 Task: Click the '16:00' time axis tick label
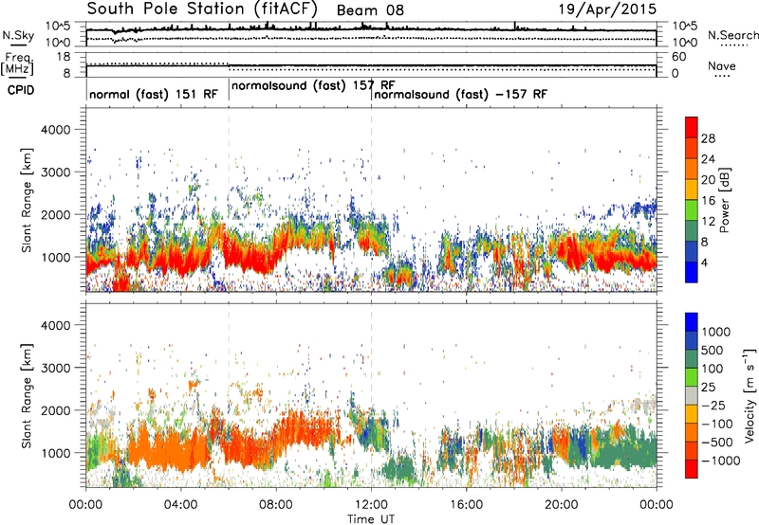coord(466,505)
